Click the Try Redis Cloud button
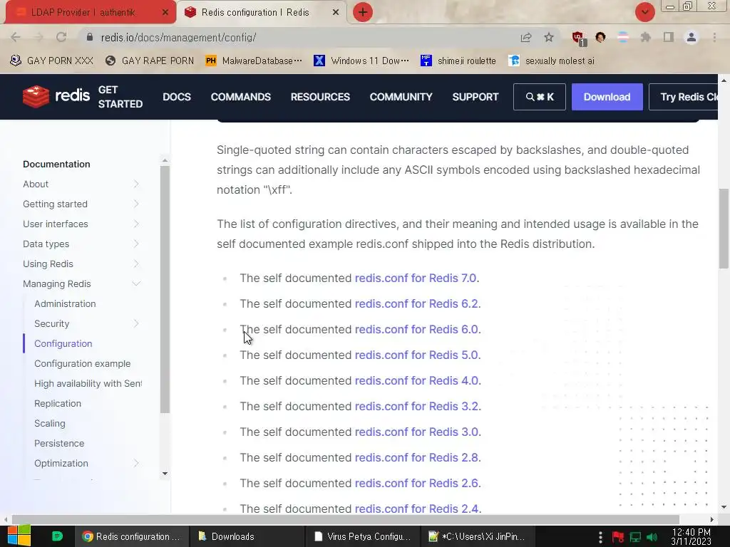Image resolution: width=730 pixels, height=547 pixels. click(684, 97)
